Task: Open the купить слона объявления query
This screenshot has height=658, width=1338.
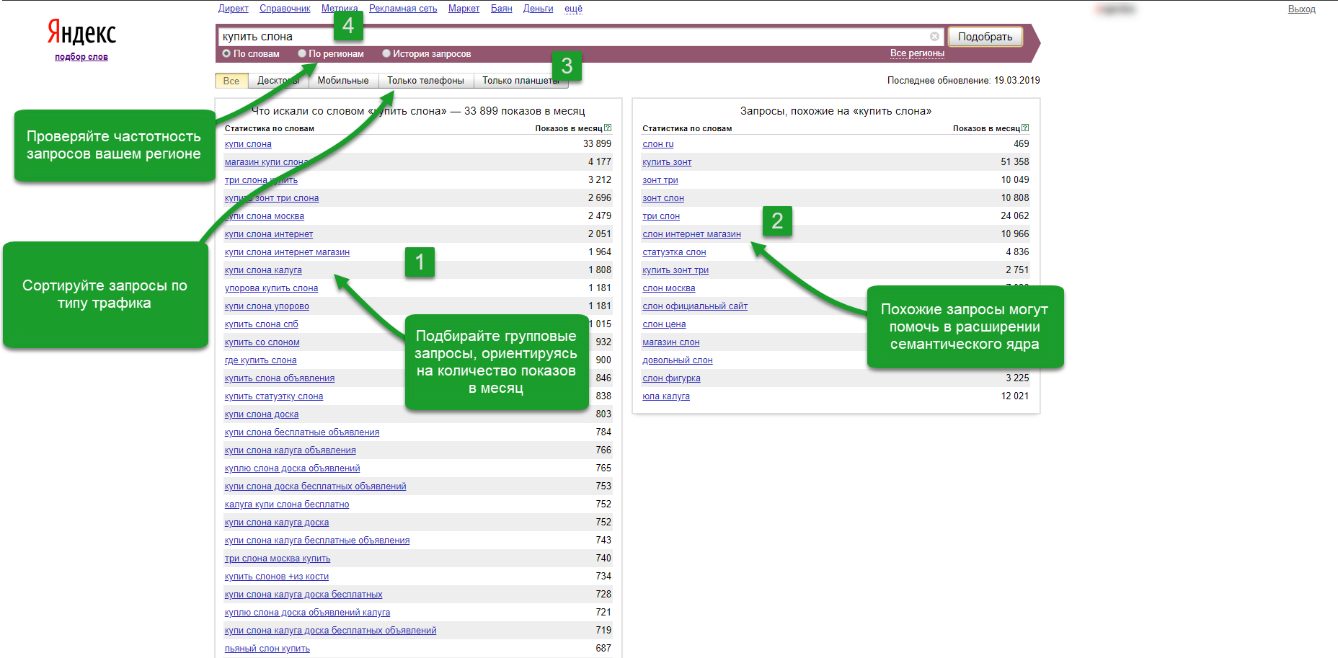Action: tap(280, 378)
